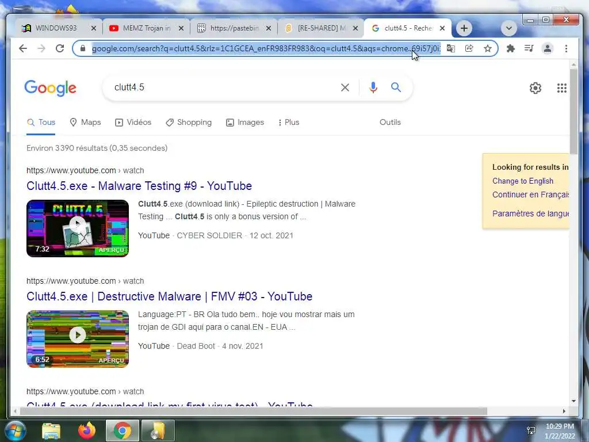
Task: Close the clutt4.5 search tab
Action: coord(442,28)
